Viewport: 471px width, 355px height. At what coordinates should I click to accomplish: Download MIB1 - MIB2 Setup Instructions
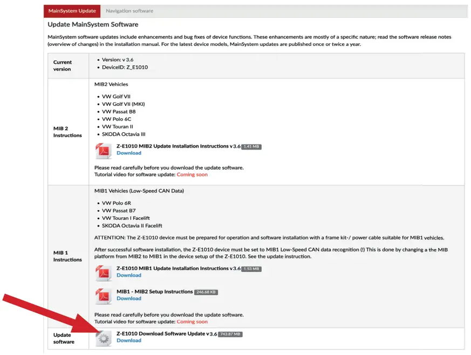[x=129, y=298]
